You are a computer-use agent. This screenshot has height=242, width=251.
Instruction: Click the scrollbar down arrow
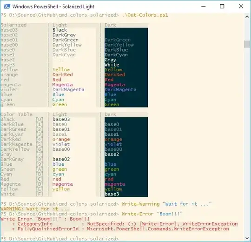[x=247, y=238]
